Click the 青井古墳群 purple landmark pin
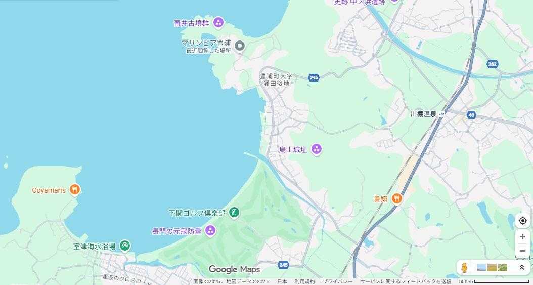Screen dimensions: 533x285 [x=218, y=23]
